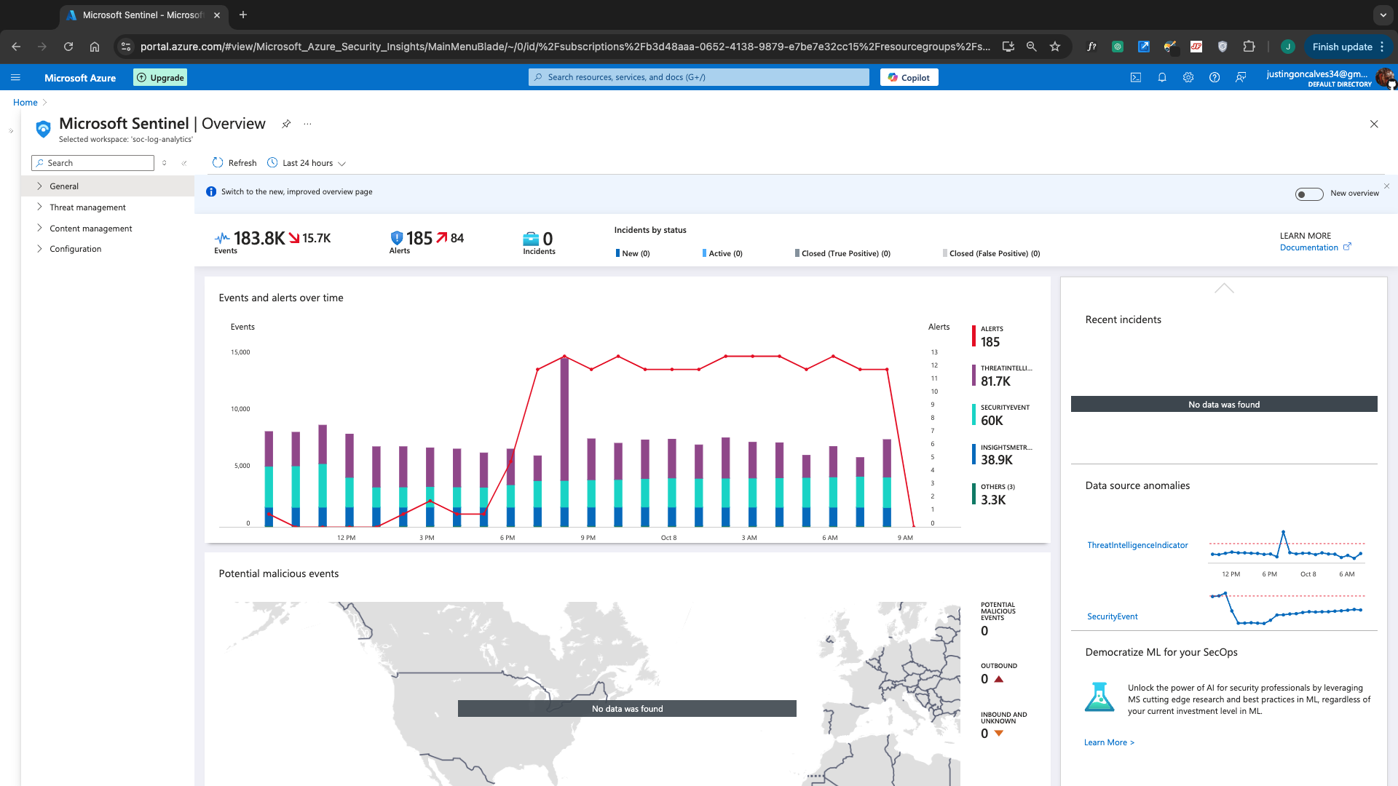
Task: Open the help question mark menu
Action: [x=1215, y=77]
